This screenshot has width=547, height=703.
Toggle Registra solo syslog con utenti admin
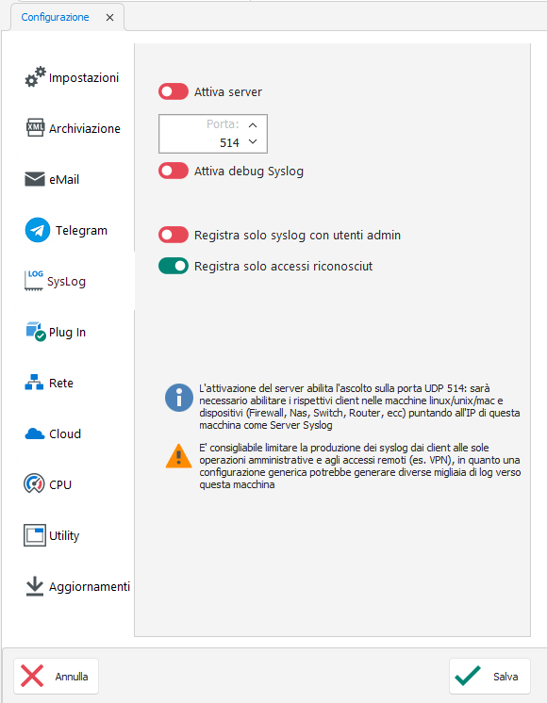pyautogui.click(x=174, y=235)
